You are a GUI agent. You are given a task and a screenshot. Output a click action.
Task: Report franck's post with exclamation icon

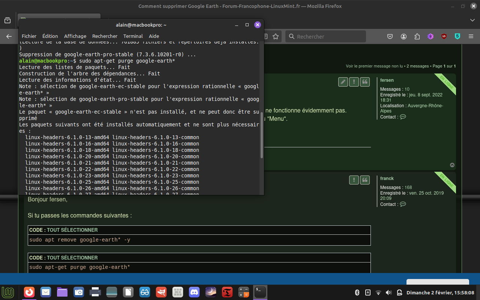354,180
